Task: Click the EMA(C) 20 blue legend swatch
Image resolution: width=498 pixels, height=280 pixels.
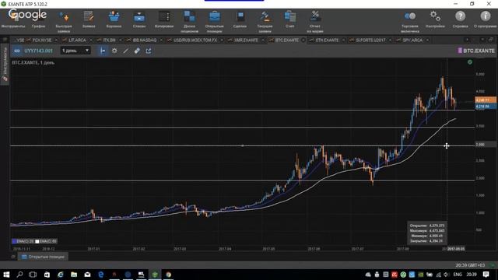Action: click(x=14, y=241)
